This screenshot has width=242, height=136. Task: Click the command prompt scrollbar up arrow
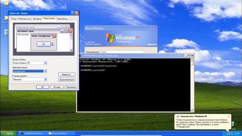192,60
